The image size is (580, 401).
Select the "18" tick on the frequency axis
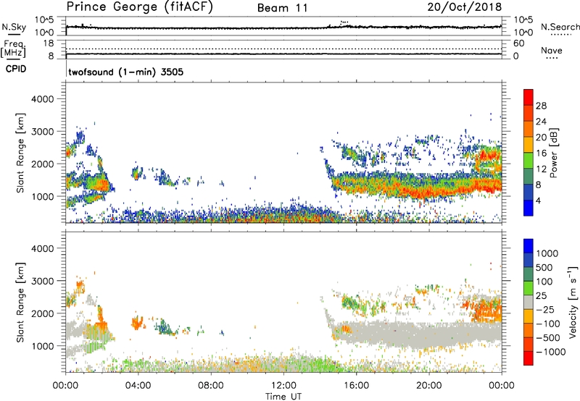click(49, 43)
